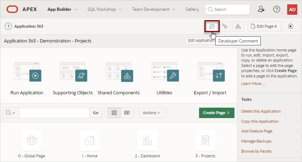The width and height of the screenshot is (302, 162).
Task: Click the Export / Import icon
Action: pos(210,72)
